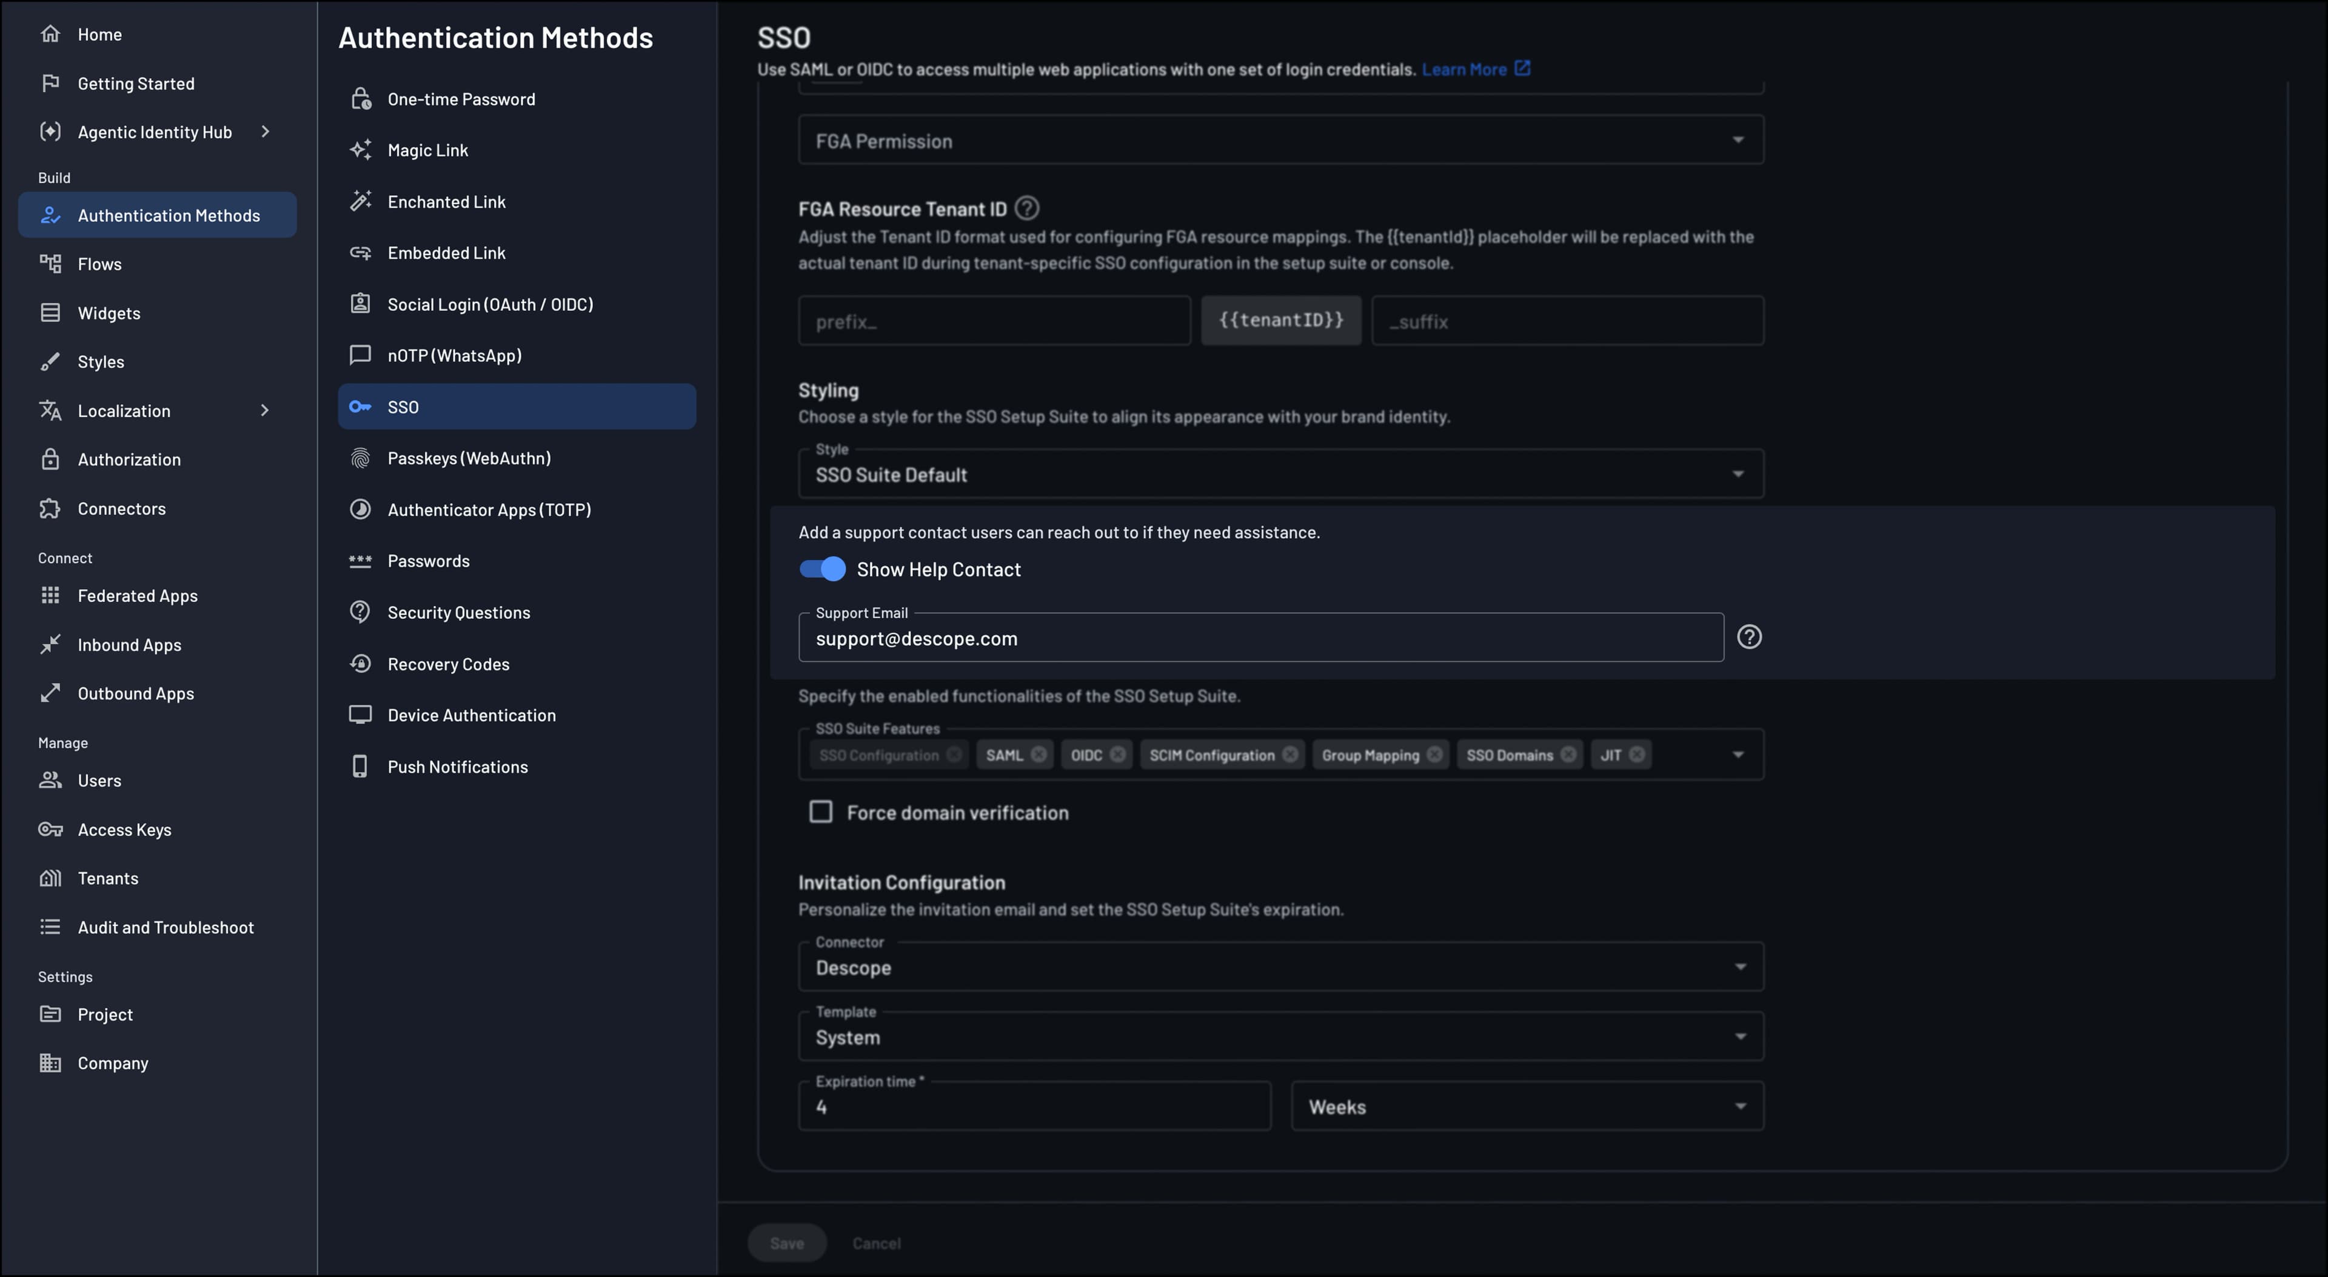Image resolution: width=2328 pixels, height=1277 pixels.
Task: Remove the SCIM Configuration chip
Action: coord(1289,755)
